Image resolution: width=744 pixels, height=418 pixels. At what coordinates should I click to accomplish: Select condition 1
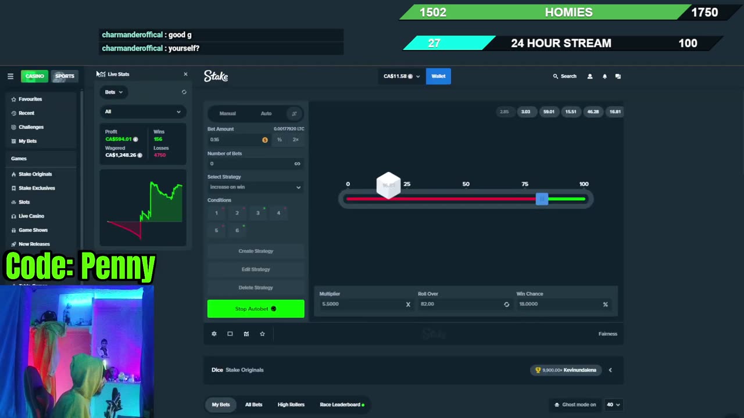pyautogui.click(x=216, y=213)
